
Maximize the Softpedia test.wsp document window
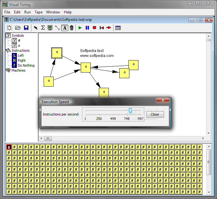(200, 20)
